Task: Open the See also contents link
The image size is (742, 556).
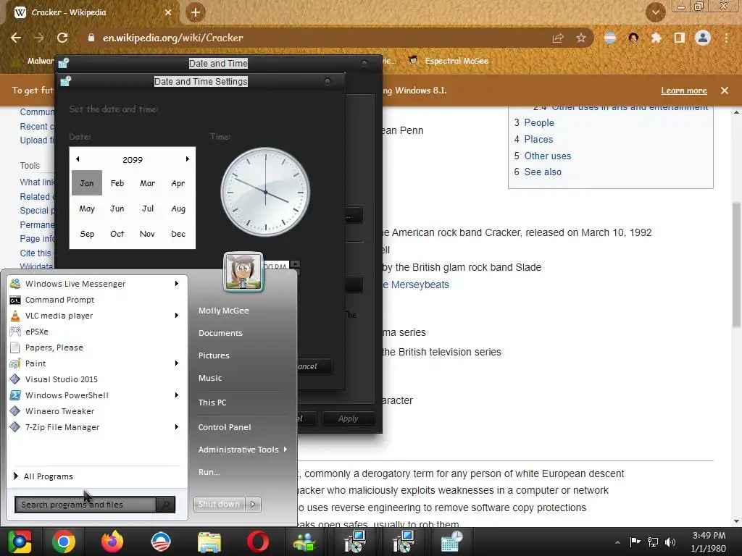Action: (542, 172)
